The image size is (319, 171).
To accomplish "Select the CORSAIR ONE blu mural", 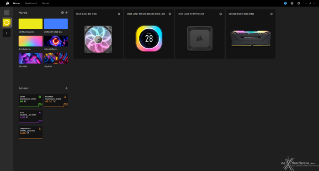I will 56,24.
